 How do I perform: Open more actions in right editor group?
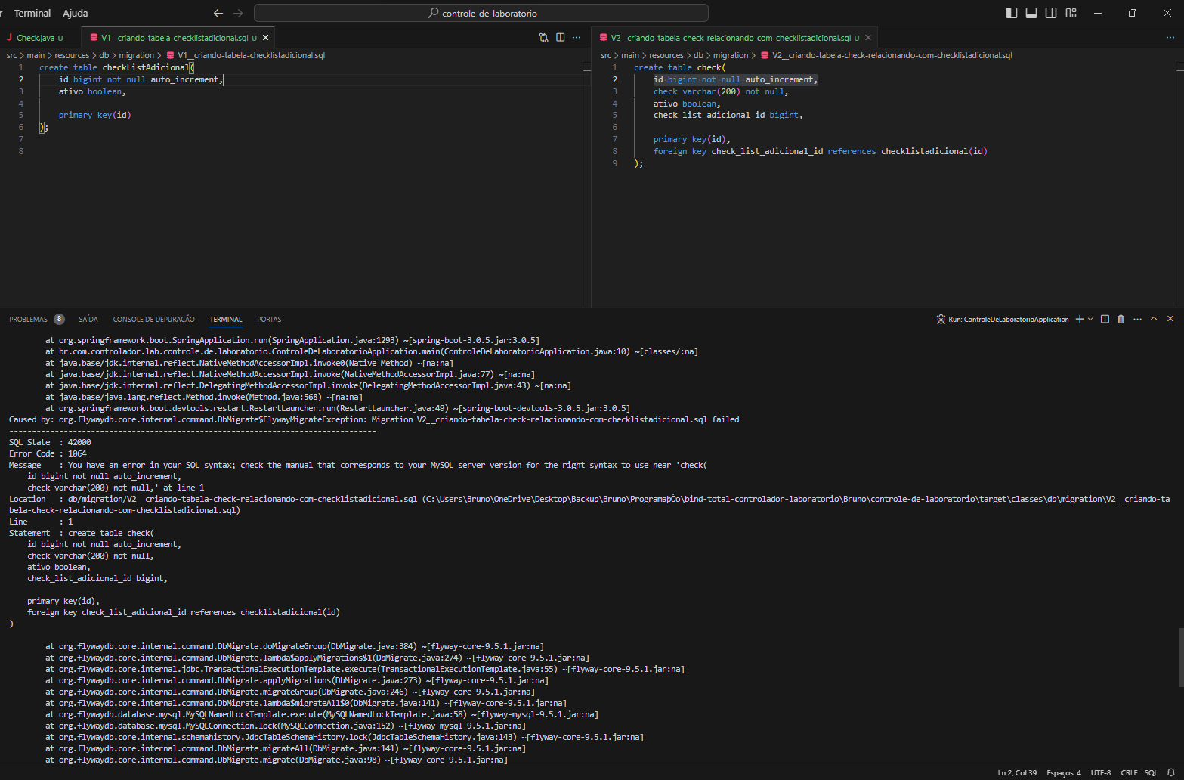point(1170,37)
